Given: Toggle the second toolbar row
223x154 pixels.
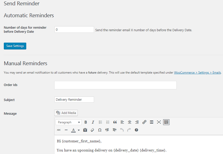Looking at the screenshot, I should point(166,122).
